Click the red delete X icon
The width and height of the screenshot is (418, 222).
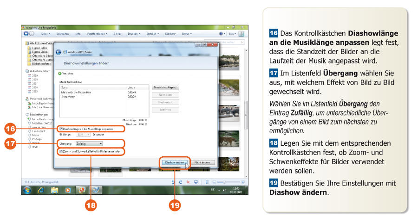point(188,182)
